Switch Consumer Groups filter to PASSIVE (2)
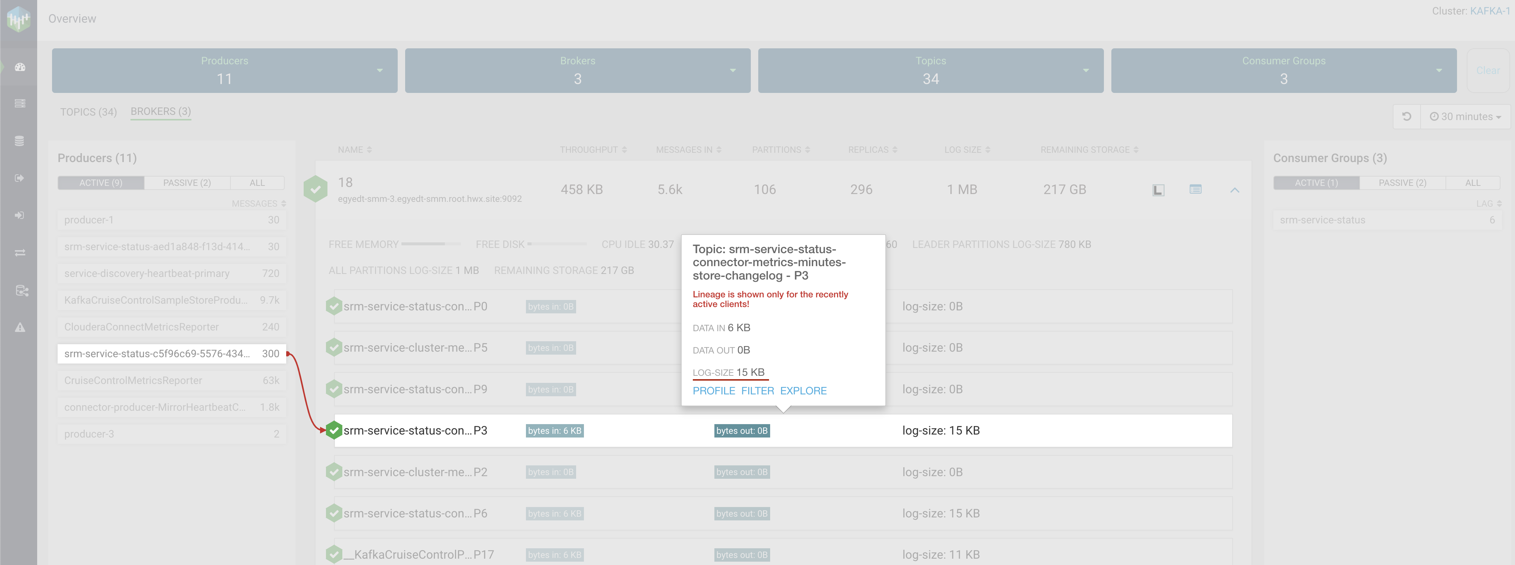This screenshot has height=565, width=1515. click(1402, 183)
